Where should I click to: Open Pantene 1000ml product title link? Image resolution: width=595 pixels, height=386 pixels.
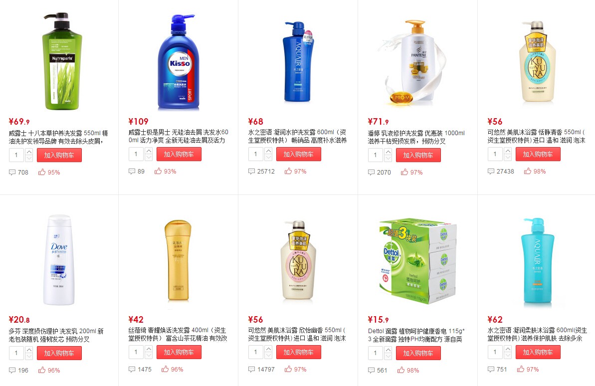click(x=416, y=137)
